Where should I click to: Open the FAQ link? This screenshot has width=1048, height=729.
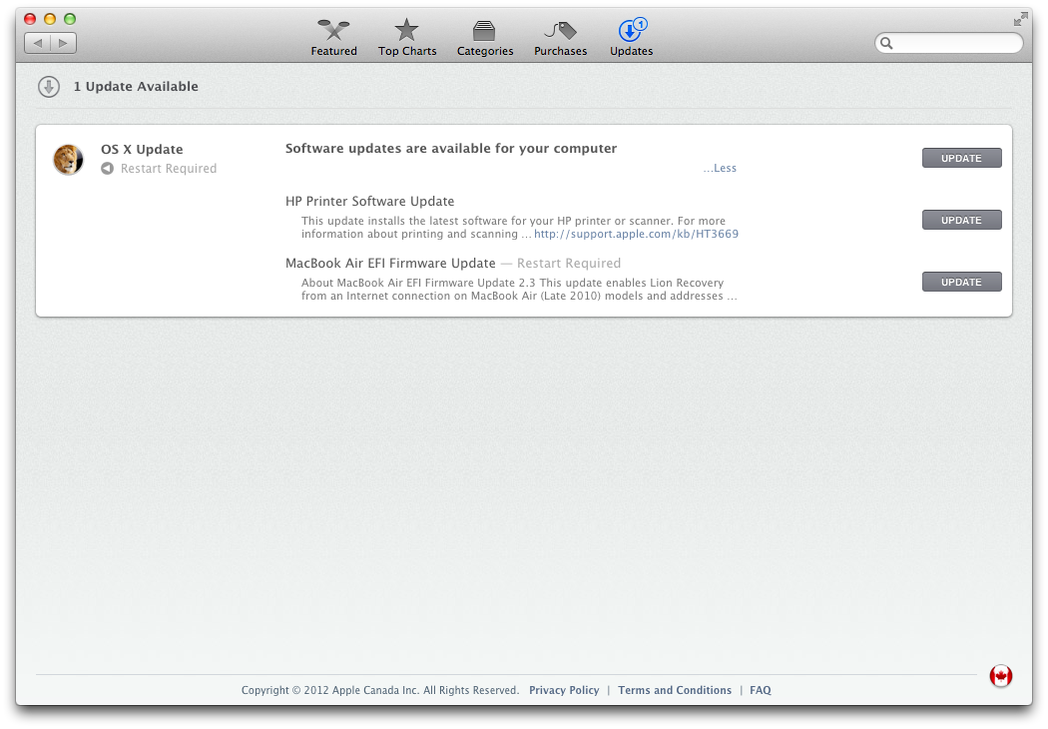(760, 690)
